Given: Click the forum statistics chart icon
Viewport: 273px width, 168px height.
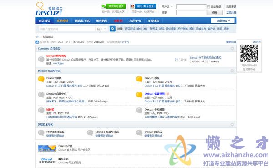Looking at the screenshot, I should [37, 42].
